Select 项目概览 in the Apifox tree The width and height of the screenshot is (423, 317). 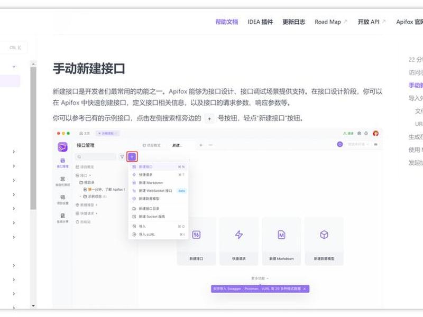coord(85,167)
